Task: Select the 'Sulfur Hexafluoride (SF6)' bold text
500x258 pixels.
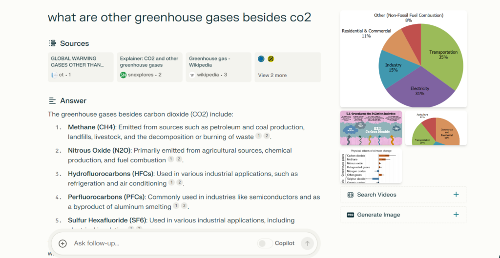Action: (x=107, y=220)
